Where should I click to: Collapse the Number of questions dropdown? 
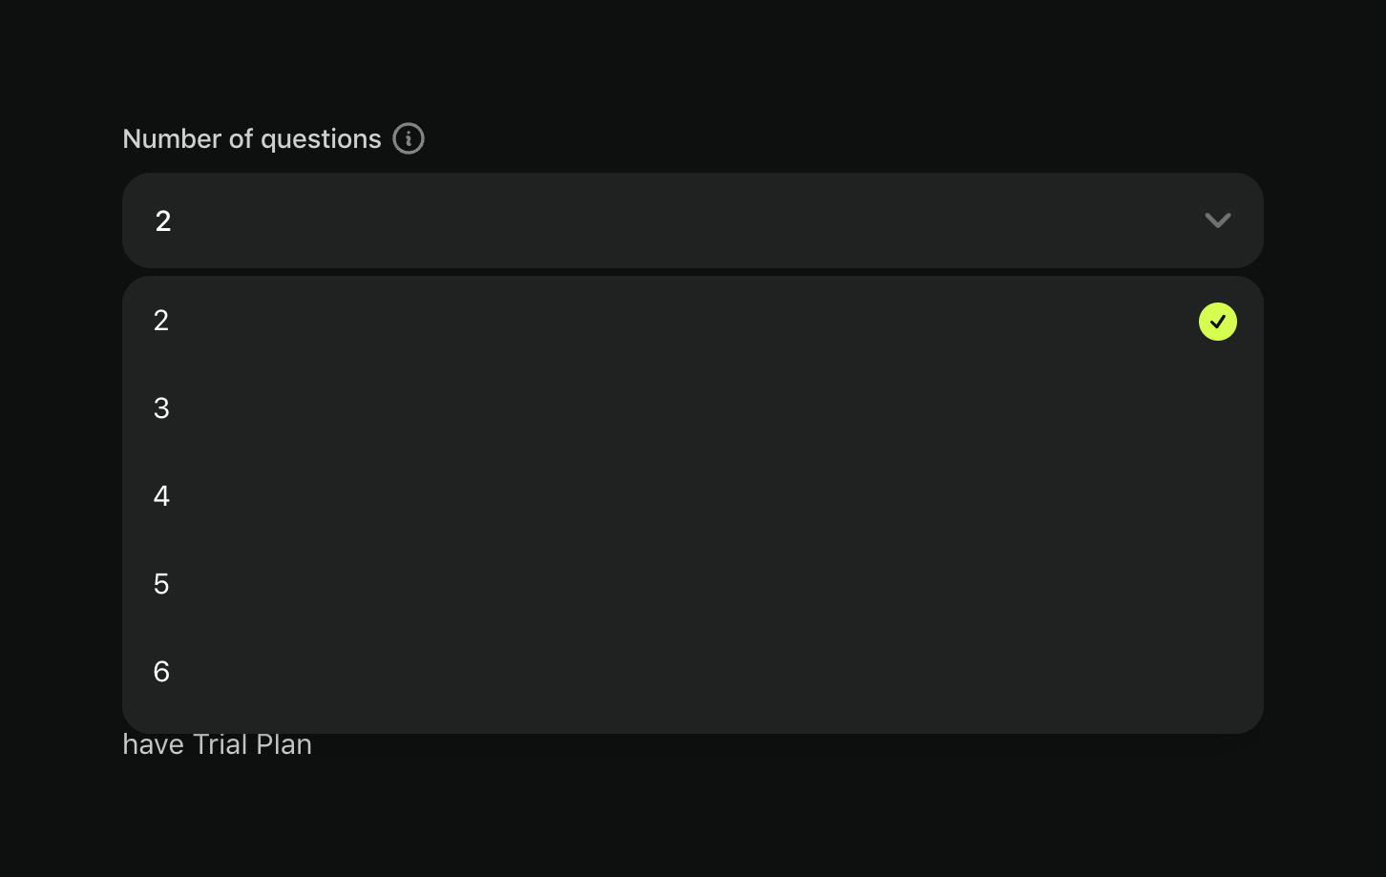click(1217, 220)
